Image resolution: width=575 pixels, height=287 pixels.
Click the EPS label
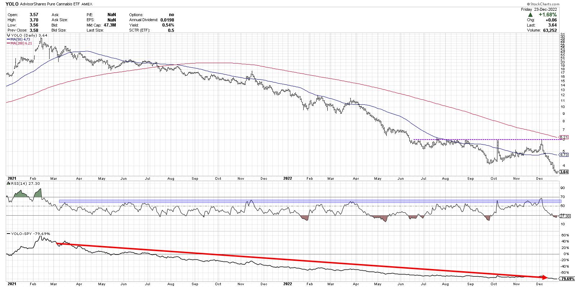point(91,20)
